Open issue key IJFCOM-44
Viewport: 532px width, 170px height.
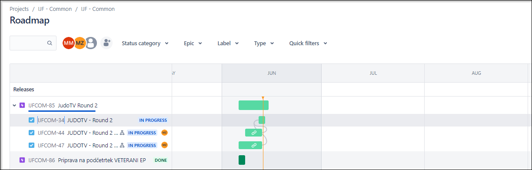(51, 133)
